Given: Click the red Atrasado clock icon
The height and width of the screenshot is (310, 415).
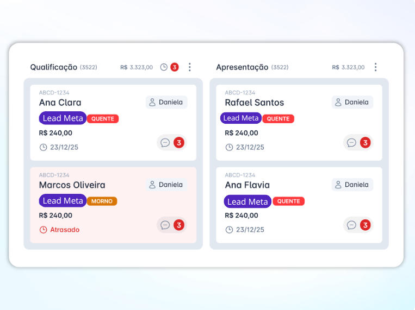Looking at the screenshot, I should (x=44, y=230).
